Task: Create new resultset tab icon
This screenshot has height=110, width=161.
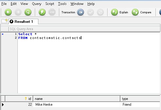Action: (5, 21)
